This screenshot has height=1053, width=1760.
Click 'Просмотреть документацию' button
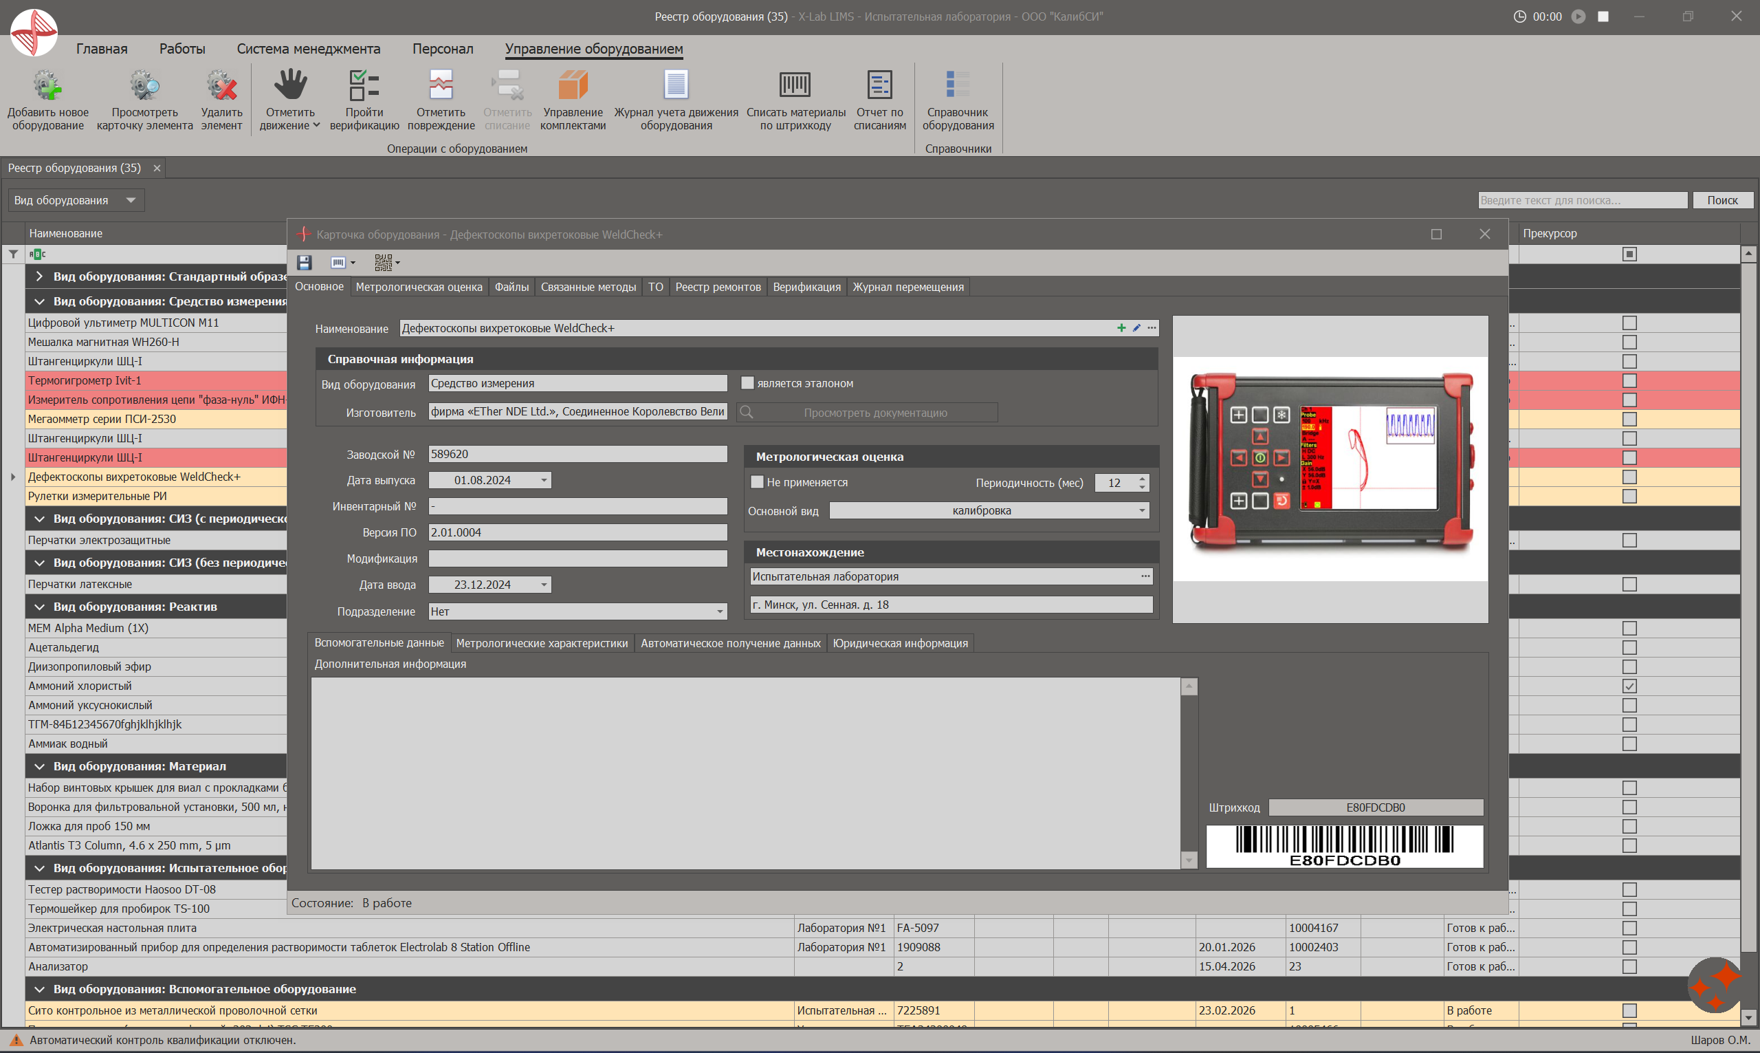(x=867, y=413)
